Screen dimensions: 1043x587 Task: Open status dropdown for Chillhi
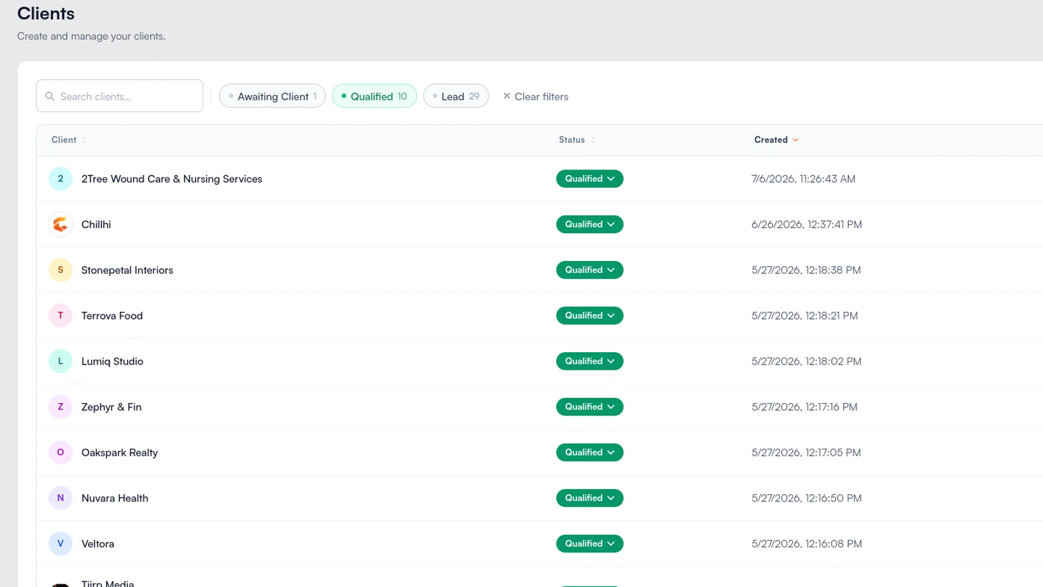click(x=589, y=224)
